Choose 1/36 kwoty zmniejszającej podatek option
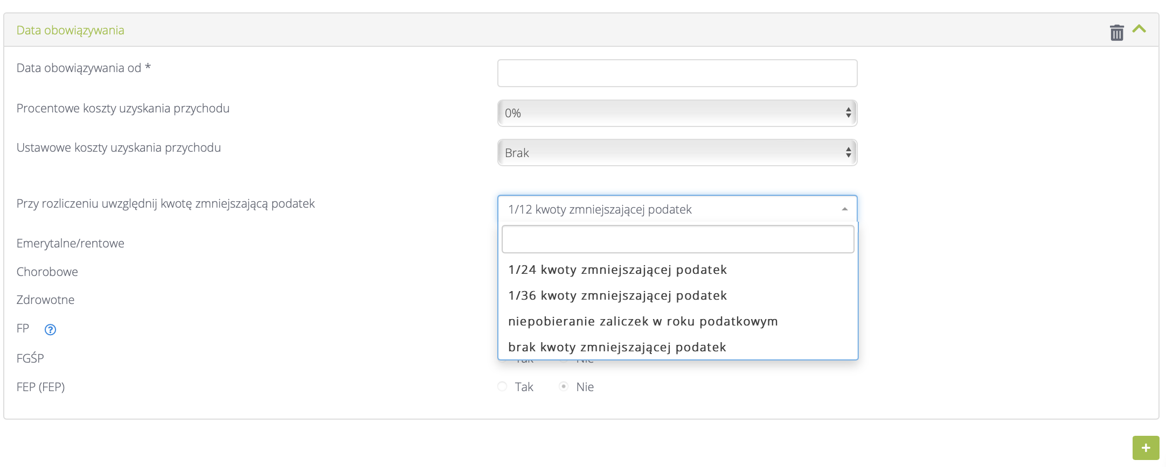Screen dimensions: 1166x467 click(617, 295)
